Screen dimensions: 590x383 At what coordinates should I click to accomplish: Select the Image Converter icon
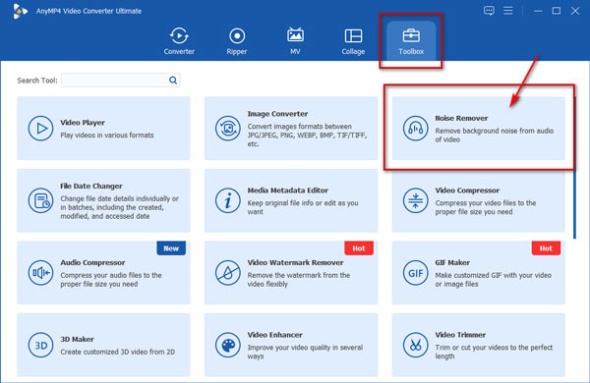coord(228,129)
